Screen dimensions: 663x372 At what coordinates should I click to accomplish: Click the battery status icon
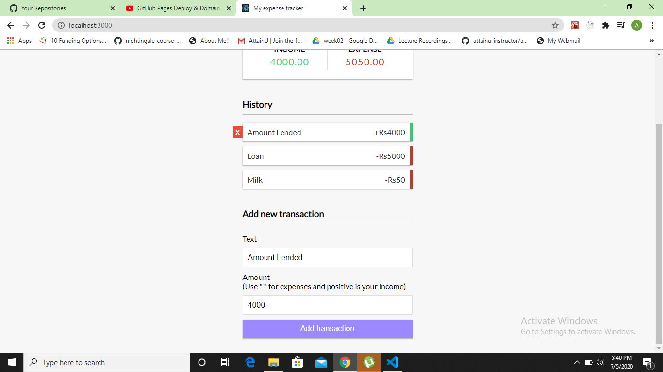589,362
